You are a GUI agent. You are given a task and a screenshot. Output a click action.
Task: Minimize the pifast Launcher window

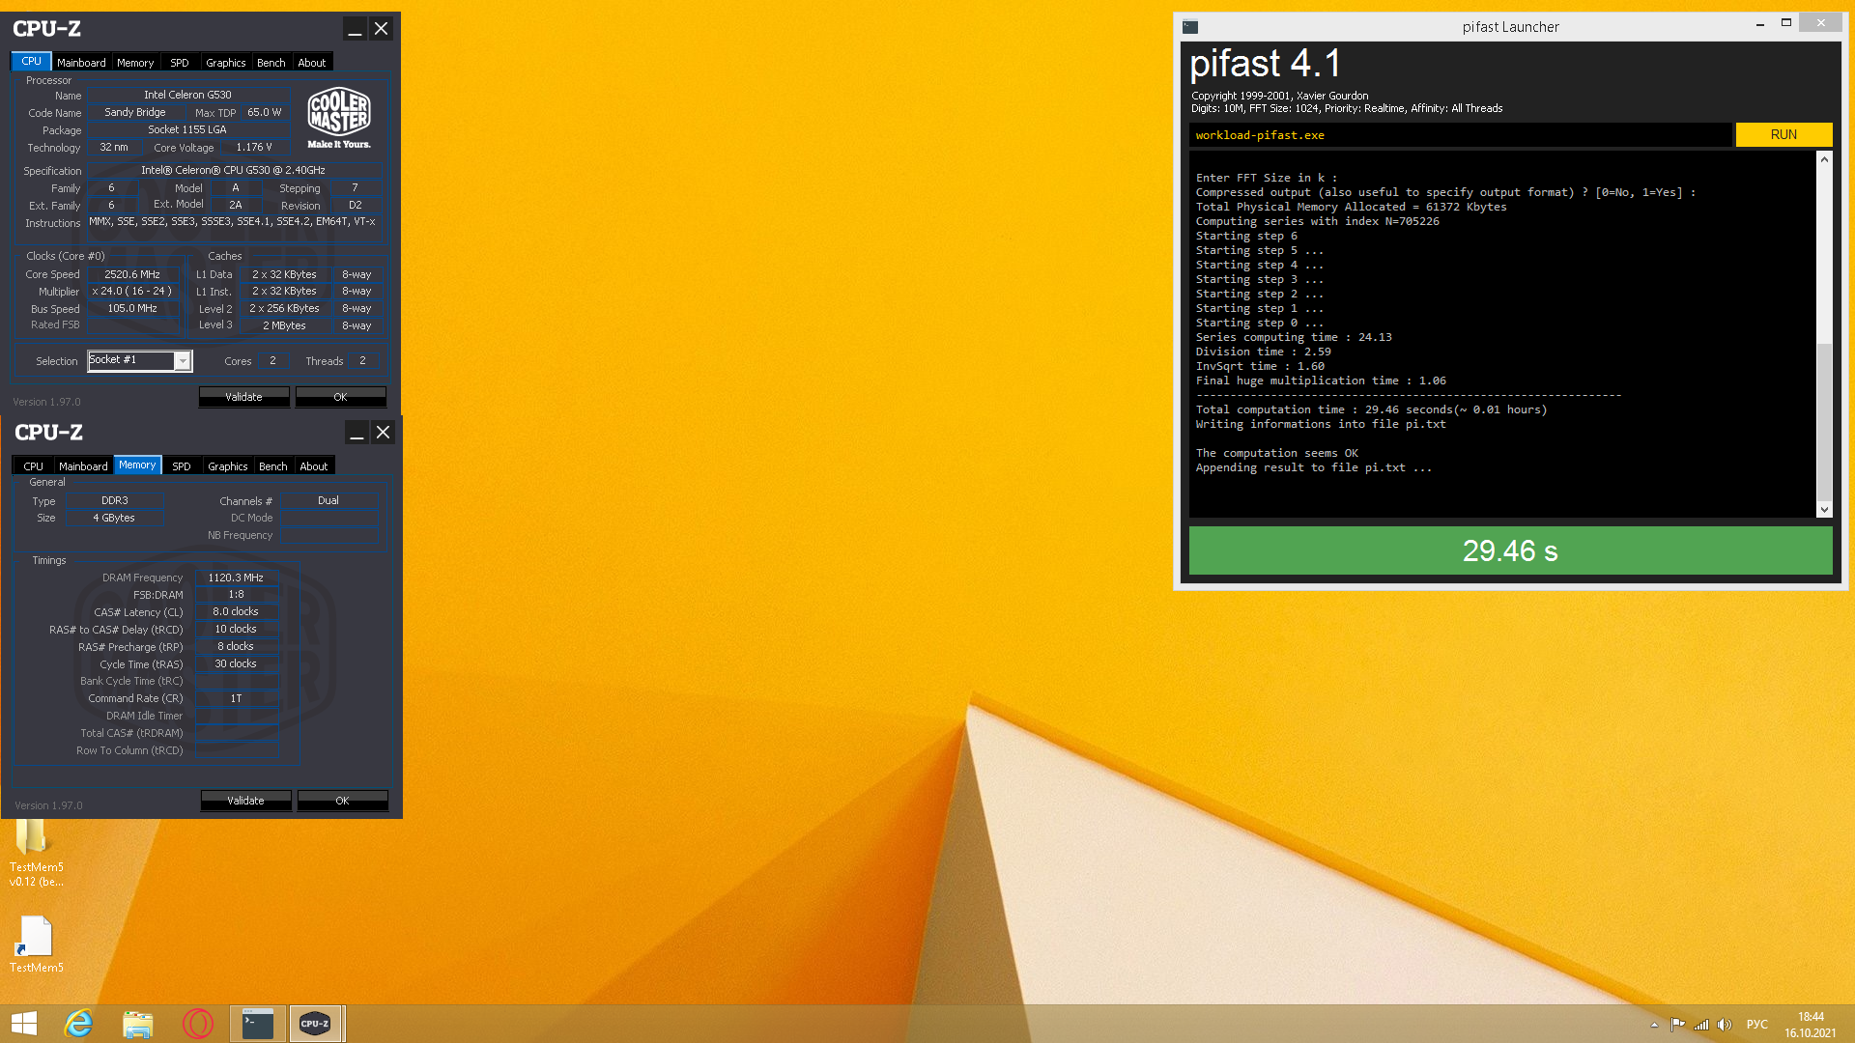click(1760, 23)
